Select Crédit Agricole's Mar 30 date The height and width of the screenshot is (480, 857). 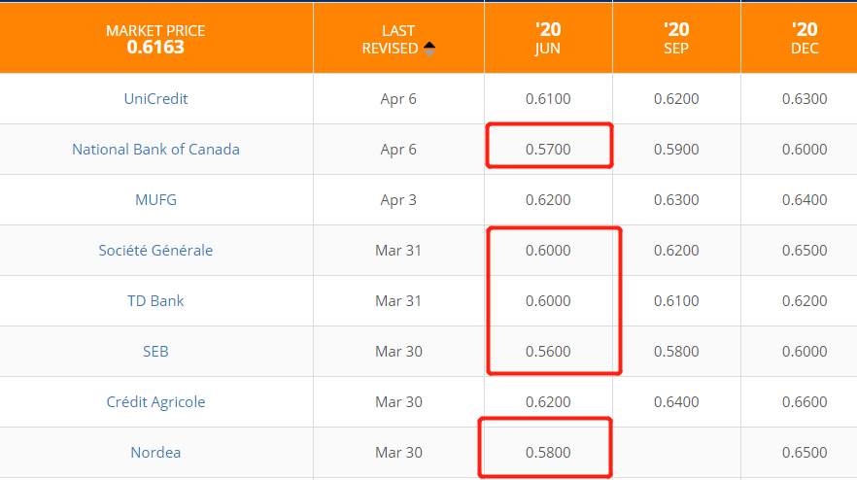[x=398, y=402]
